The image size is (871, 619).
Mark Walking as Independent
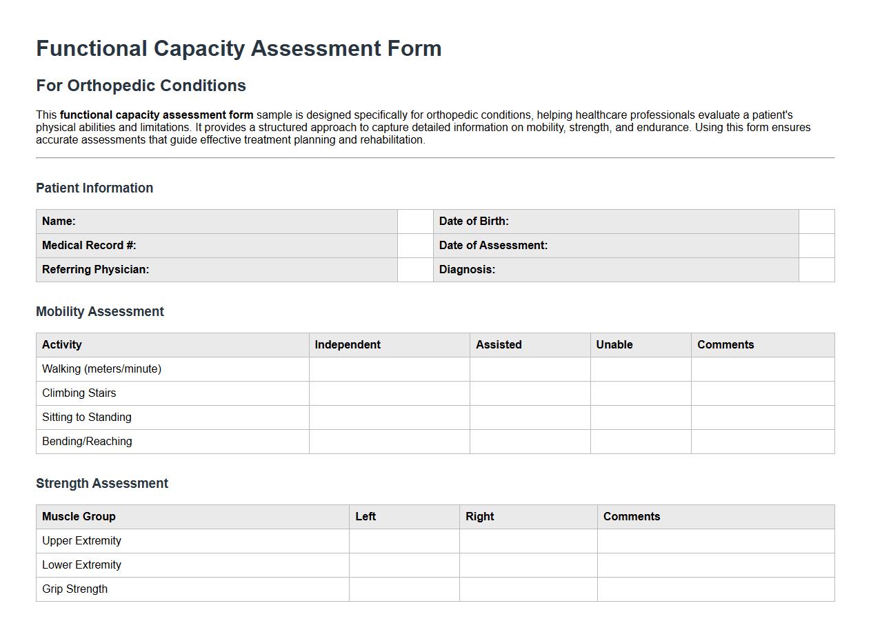(389, 369)
